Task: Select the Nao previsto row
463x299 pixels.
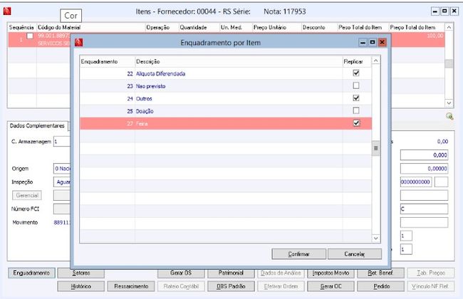Action: click(x=226, y=86)
